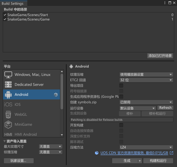Select the MiniGame platform
This screenshot has height=167, width=177.
pyautogui.click(x=31, y=125)
